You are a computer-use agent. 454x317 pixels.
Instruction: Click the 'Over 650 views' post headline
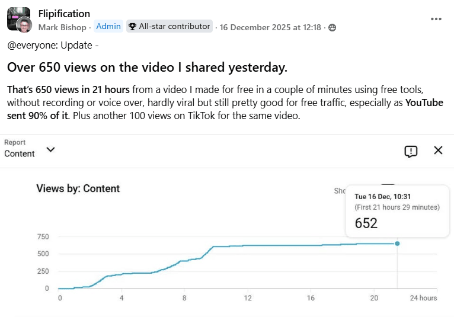(147, 68)
